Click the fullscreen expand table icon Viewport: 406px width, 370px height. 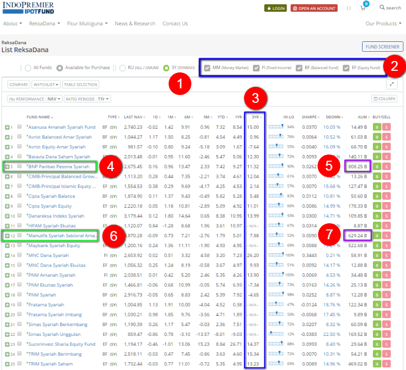[x=392, y=84]
